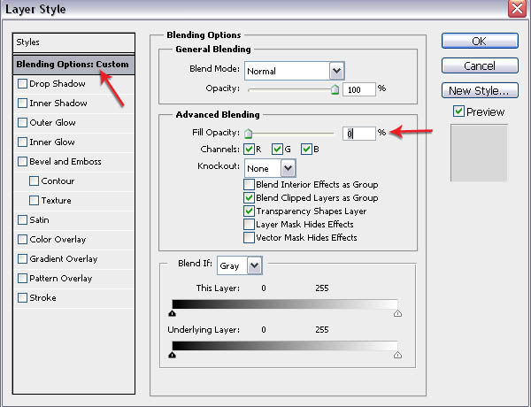The width and height of the screenshot is (531, 407).
Task: Enable the Drop Shadow effect checkbox
Action: tap(22, 84)
